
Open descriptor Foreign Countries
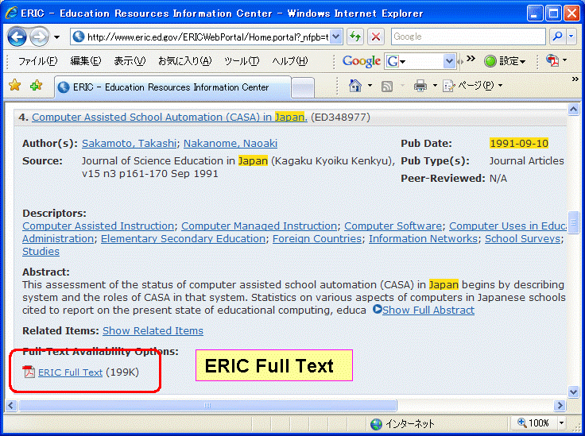coord(317,238)
